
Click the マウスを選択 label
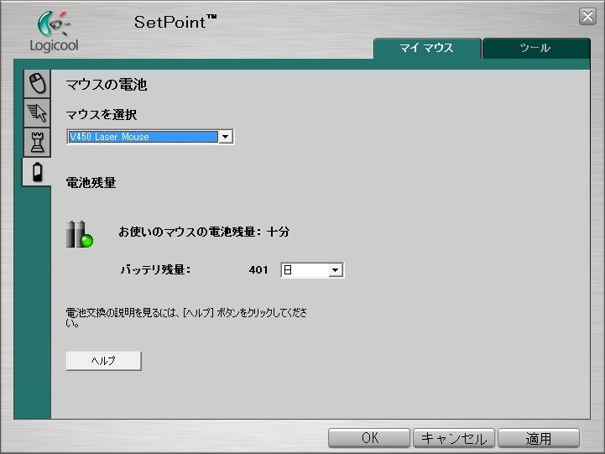[101, 115]
